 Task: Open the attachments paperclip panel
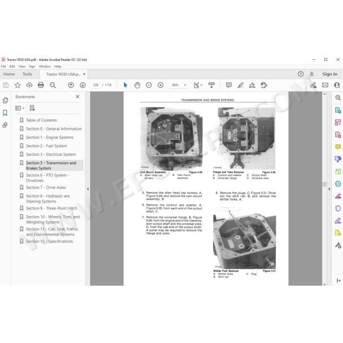click(5, 125)
